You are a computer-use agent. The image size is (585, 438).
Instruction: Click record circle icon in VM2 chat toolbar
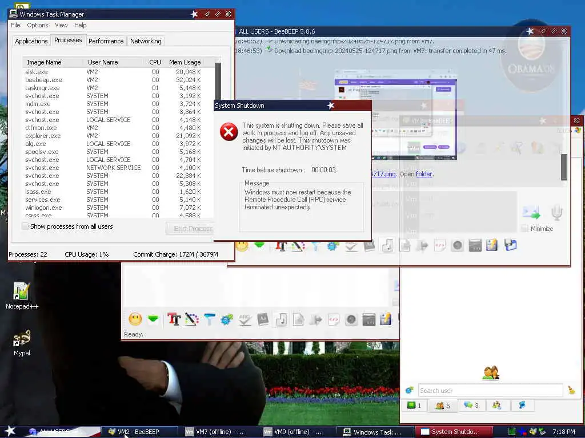coord(351,319)
